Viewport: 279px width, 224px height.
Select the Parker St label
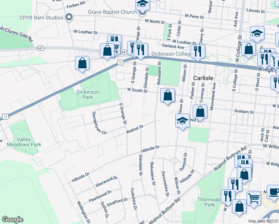click(192, 90)
